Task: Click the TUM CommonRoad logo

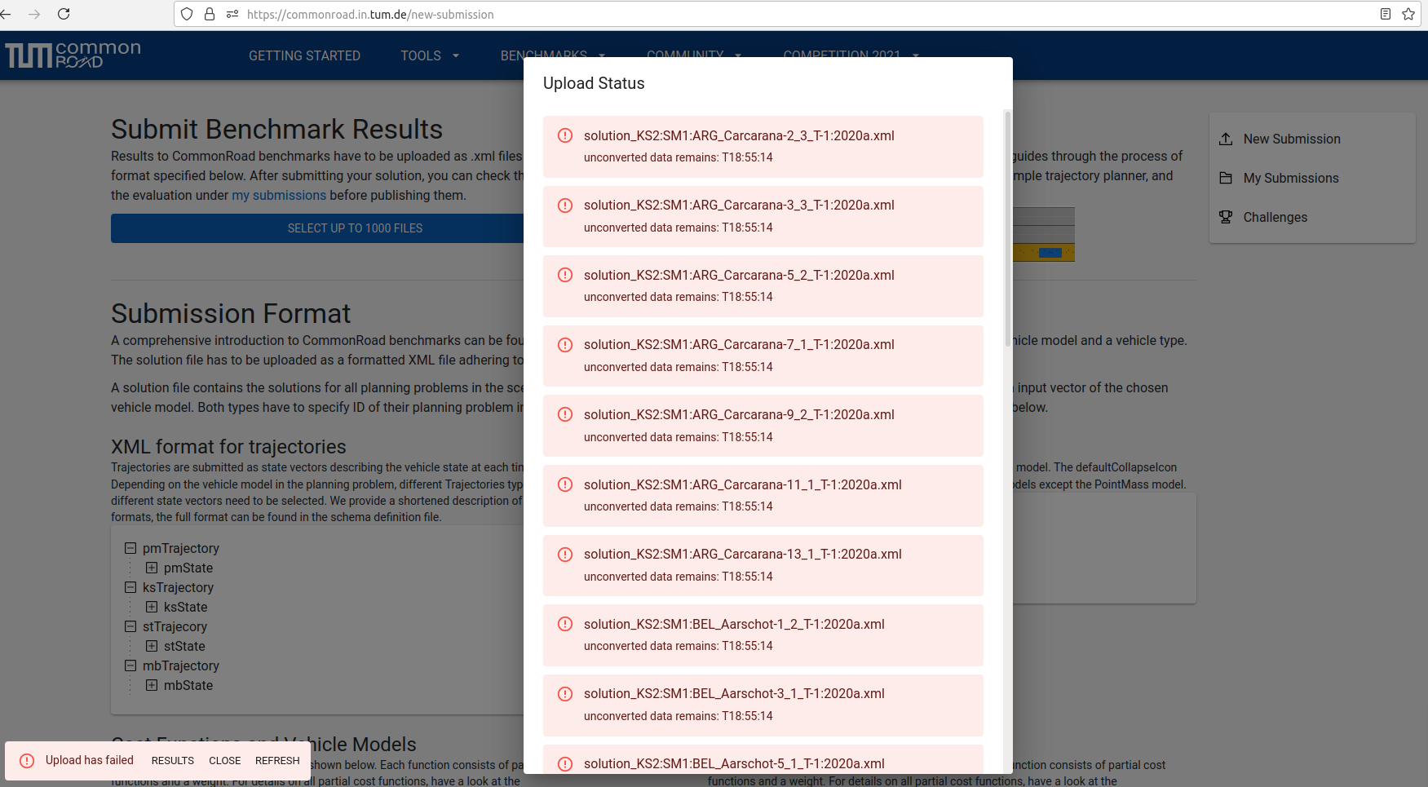Action: click(73, 55)
